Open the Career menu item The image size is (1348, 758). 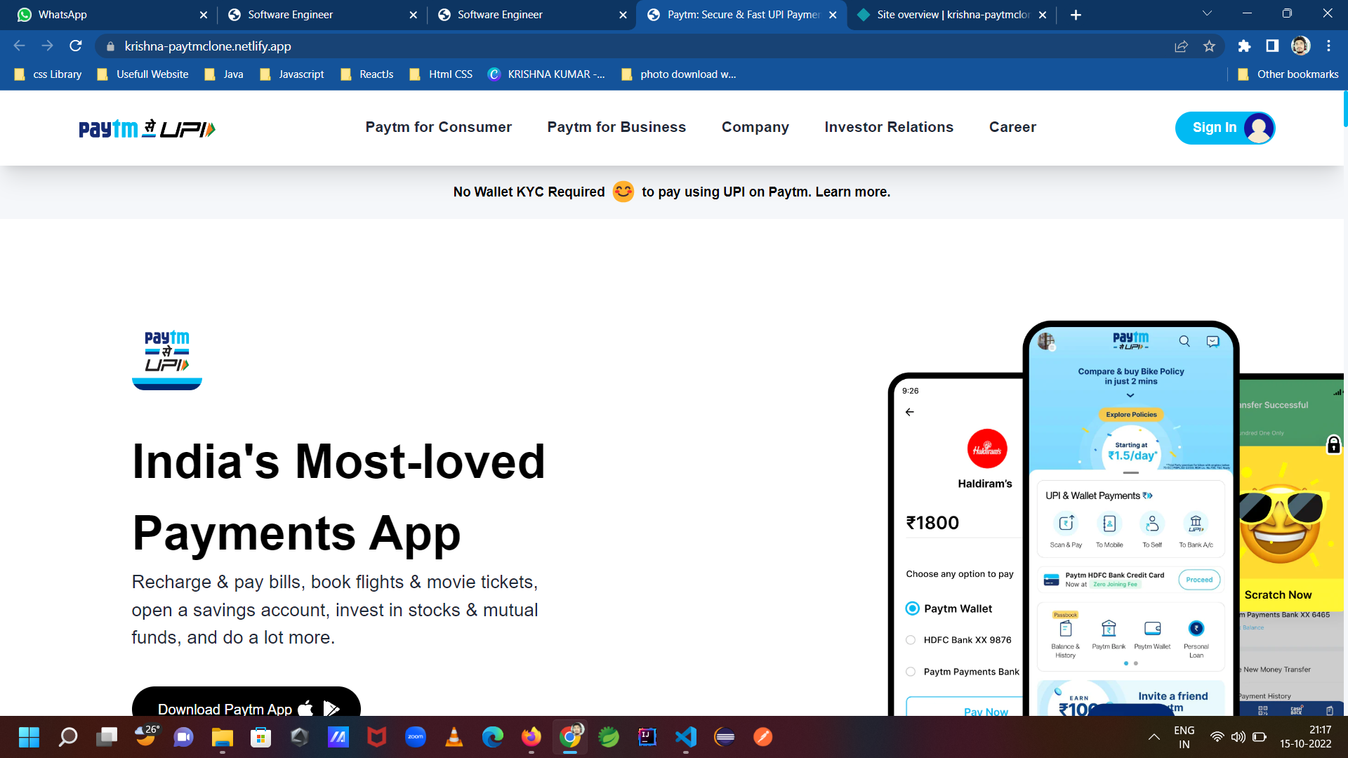1012,127
